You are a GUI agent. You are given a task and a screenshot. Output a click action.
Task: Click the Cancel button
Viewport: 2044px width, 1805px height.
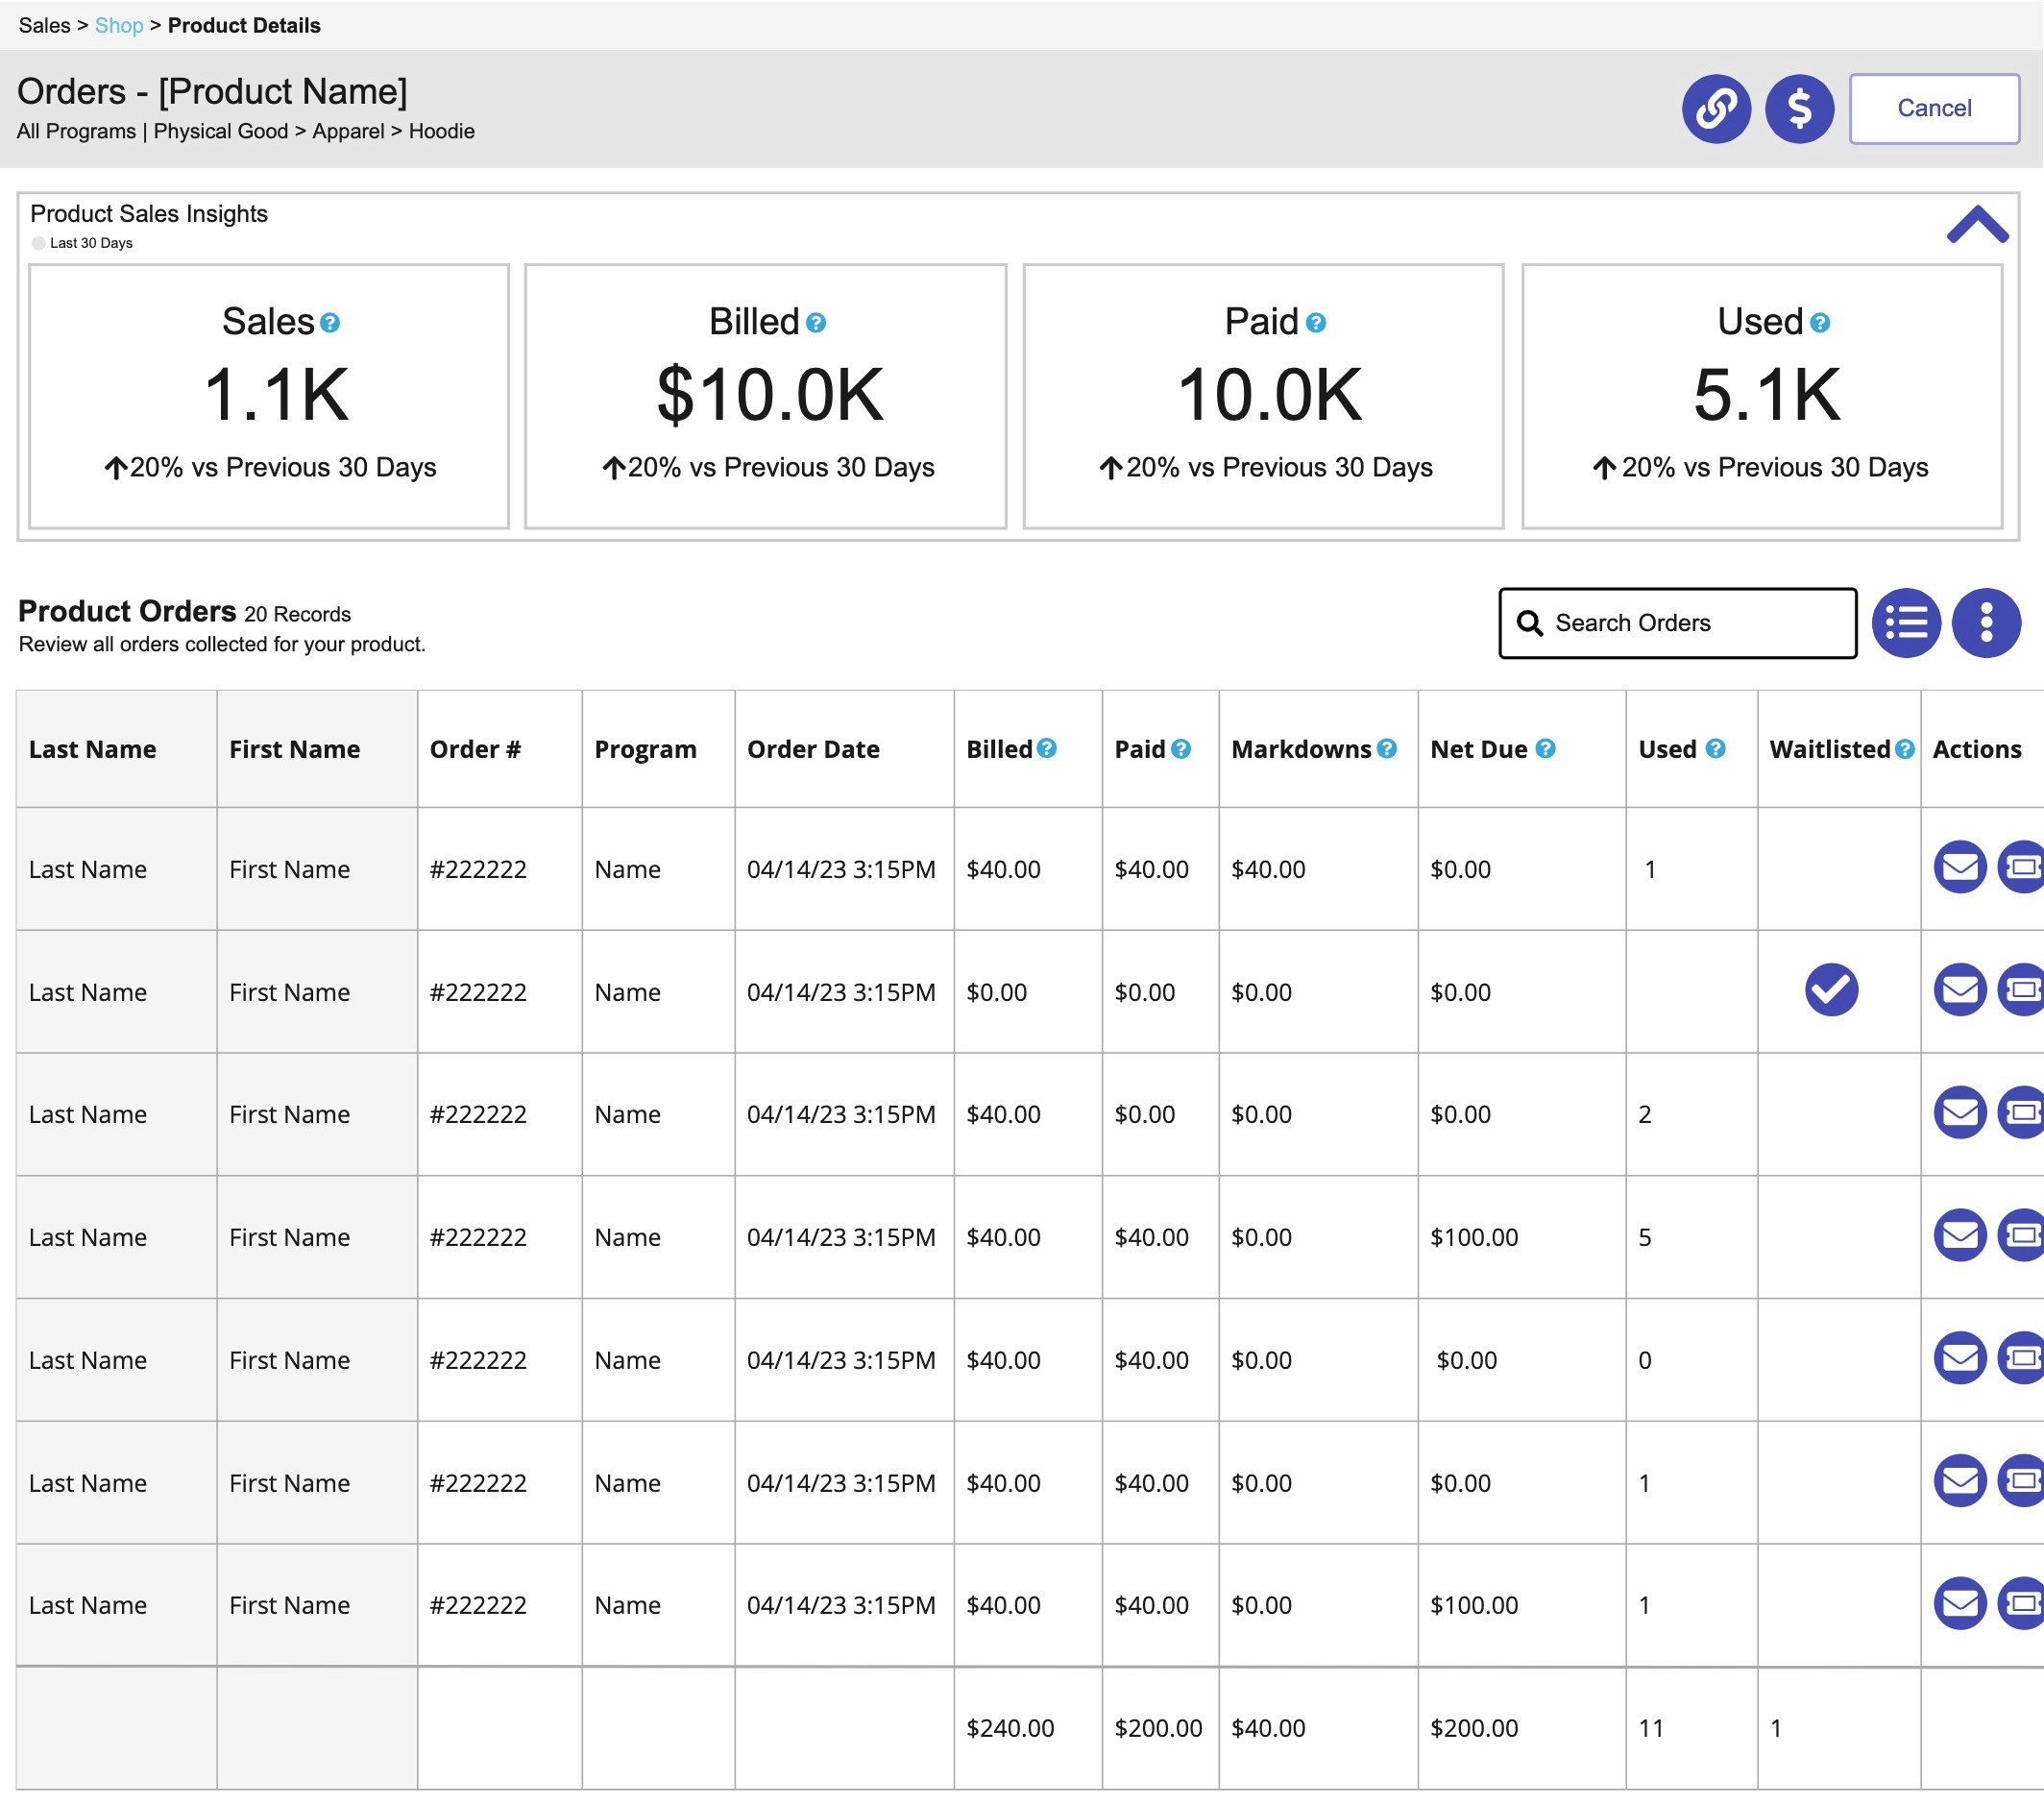(1933, 108)
